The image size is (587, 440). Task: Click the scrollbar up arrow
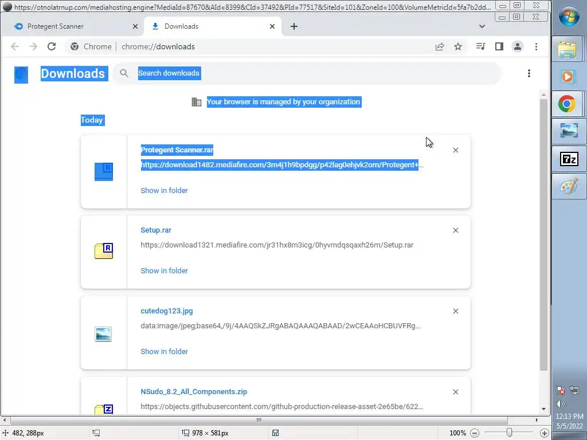[x=543, y=95]
